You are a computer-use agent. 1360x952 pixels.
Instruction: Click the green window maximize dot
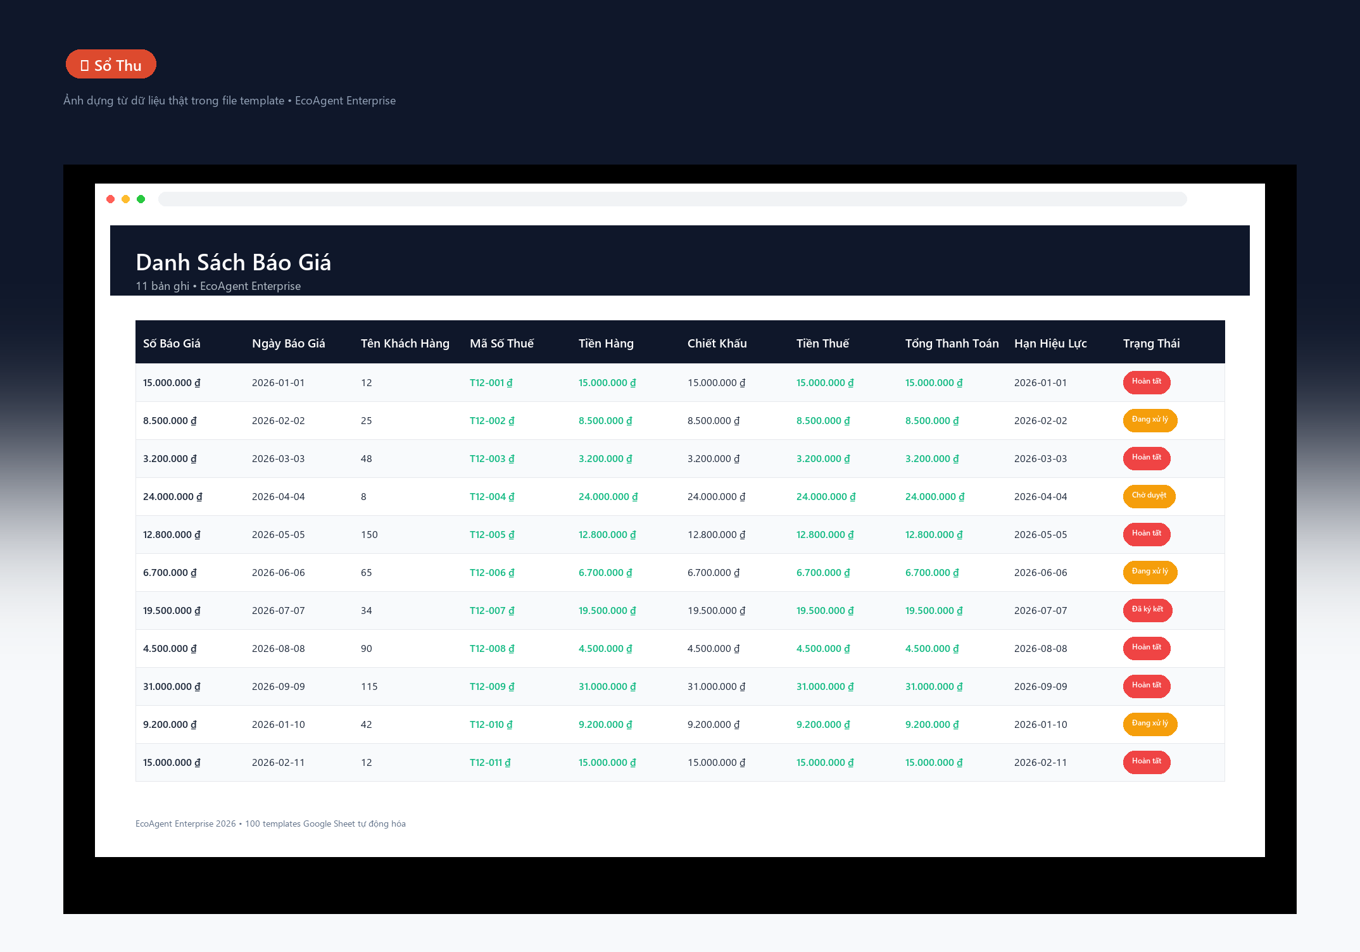[141, 199]
